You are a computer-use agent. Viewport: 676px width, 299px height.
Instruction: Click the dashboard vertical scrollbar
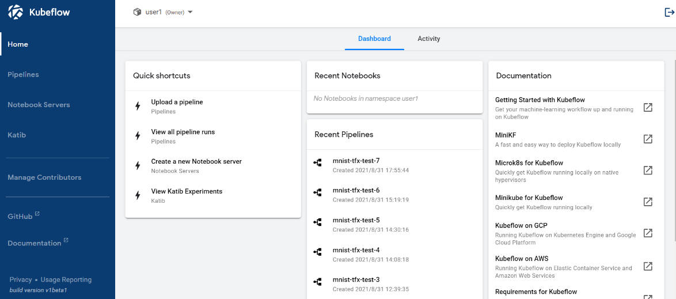(674, 151)
